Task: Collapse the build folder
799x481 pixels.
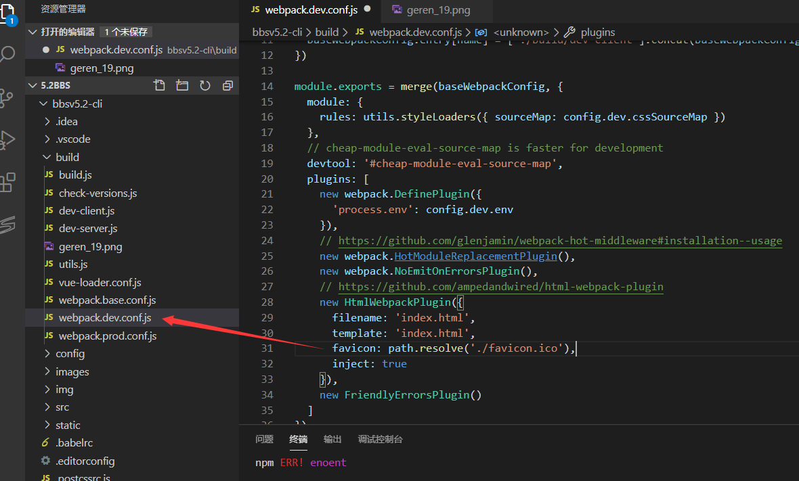Action: (x=67, y=157)
